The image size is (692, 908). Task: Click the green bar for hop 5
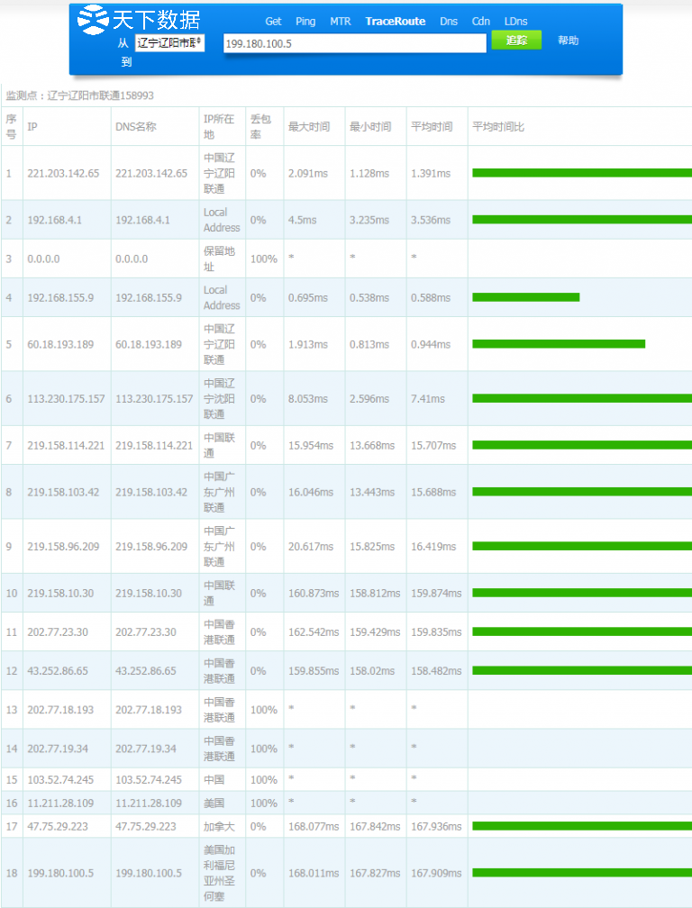559,344
